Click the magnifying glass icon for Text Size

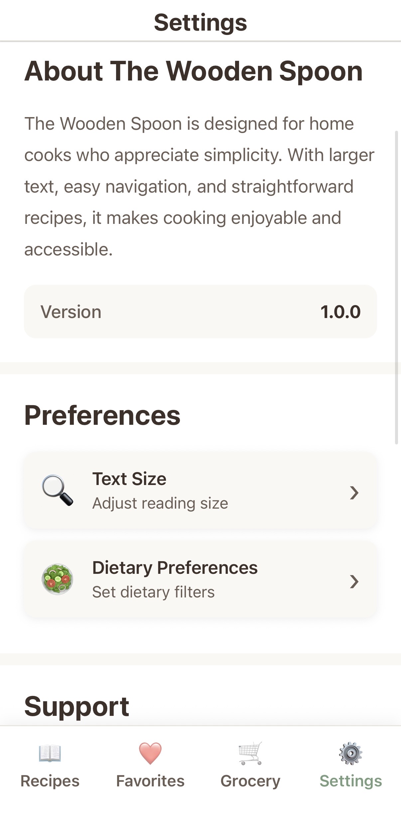pos(57,490)
